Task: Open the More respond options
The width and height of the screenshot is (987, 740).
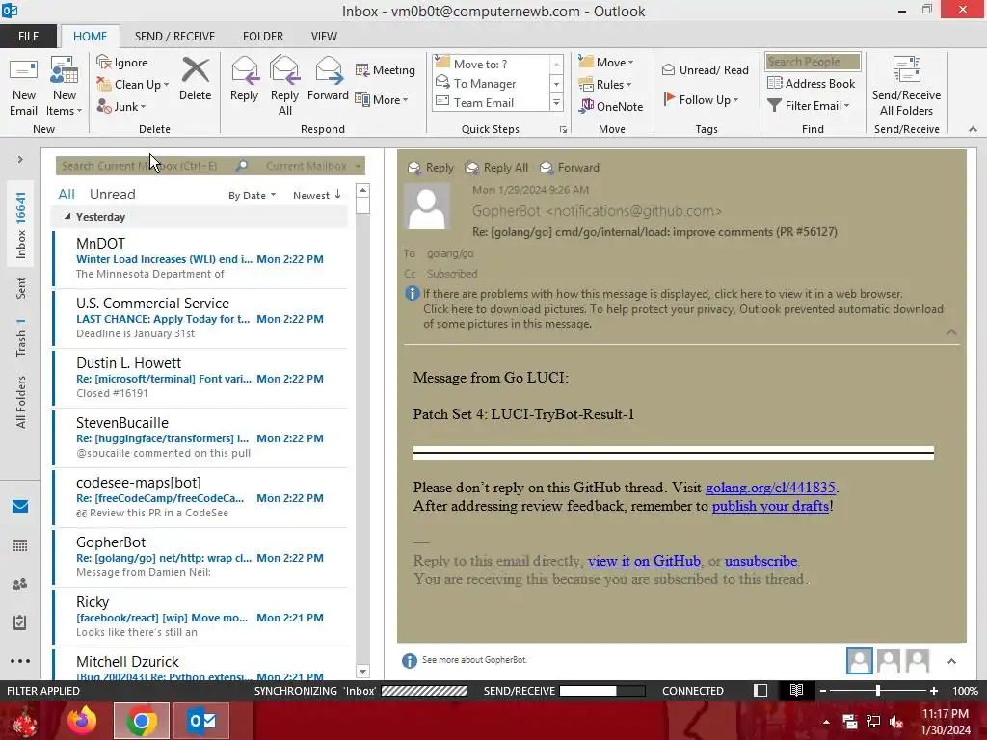Action: click(382, 99)
